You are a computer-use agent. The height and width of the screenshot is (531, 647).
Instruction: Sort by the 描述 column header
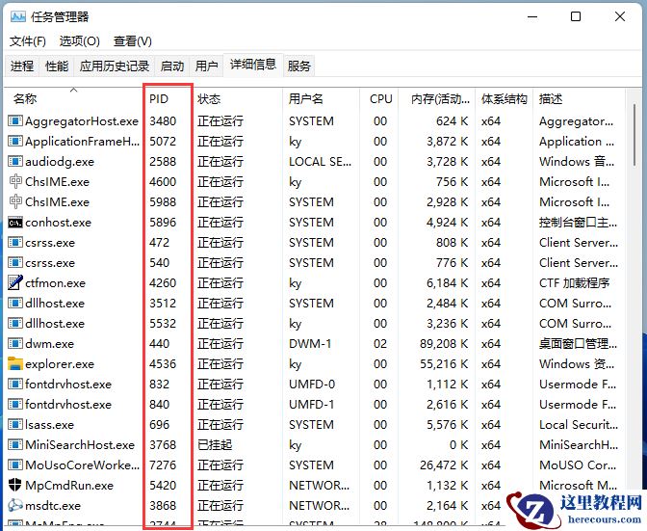coord(580,98)
